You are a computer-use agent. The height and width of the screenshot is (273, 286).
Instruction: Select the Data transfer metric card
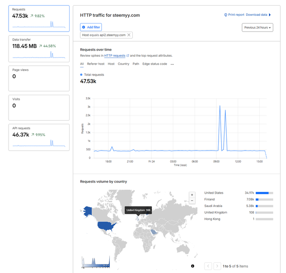39,49
